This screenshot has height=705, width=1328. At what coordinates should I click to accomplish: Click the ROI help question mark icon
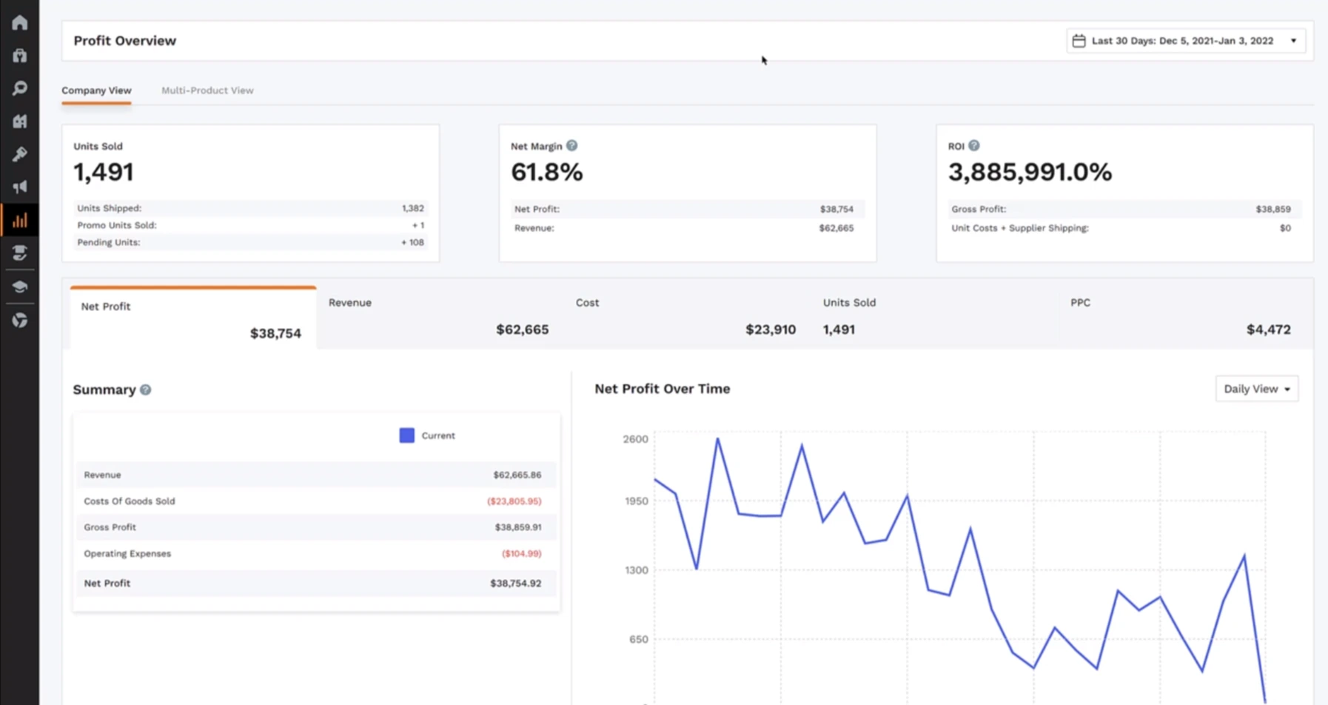(973, 146)
